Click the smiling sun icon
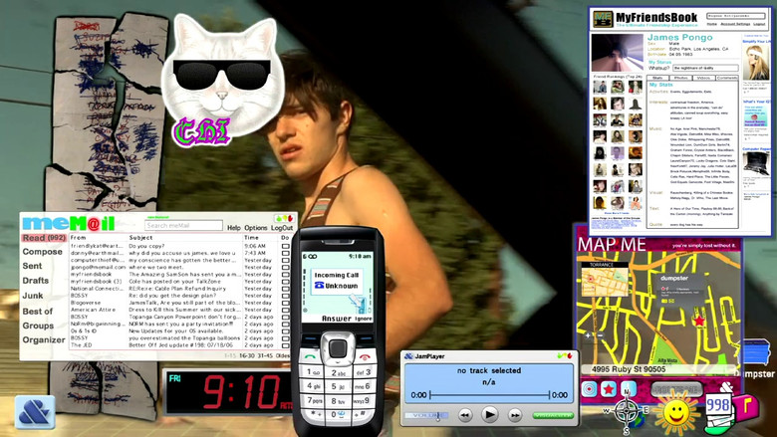 [x=677, y=412]
